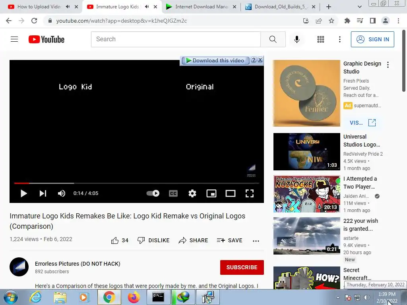Screen dimensions: 407x305
Task: Open more actions ellipsis below video
Action: tap(256, 241)
